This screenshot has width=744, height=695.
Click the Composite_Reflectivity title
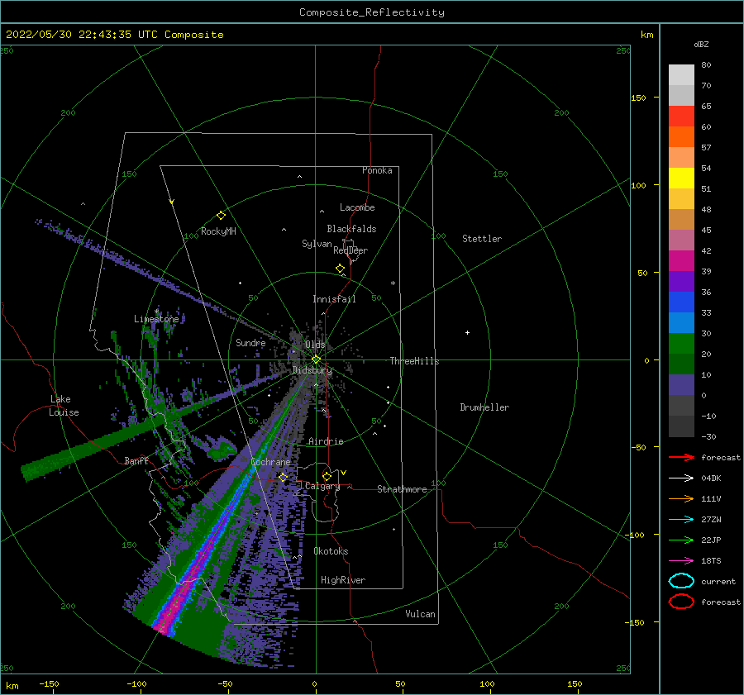tap(372, 12)
